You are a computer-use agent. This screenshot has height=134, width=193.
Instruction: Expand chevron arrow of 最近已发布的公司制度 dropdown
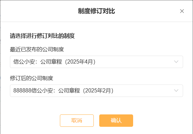[176, 62]
